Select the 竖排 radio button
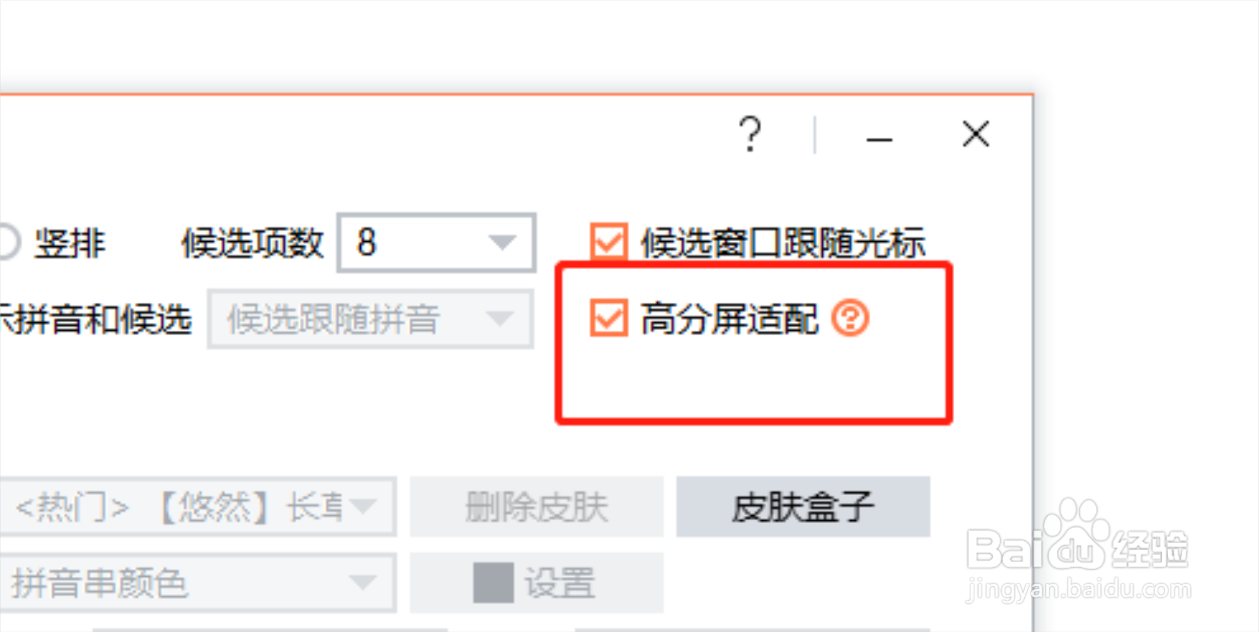This screenshot has width=1259, height=632. [x=7, y=243]
